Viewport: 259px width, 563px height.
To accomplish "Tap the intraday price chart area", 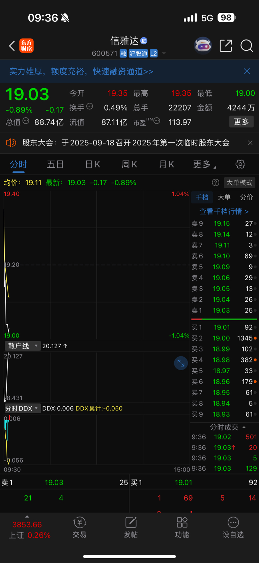I will point(97,265).
